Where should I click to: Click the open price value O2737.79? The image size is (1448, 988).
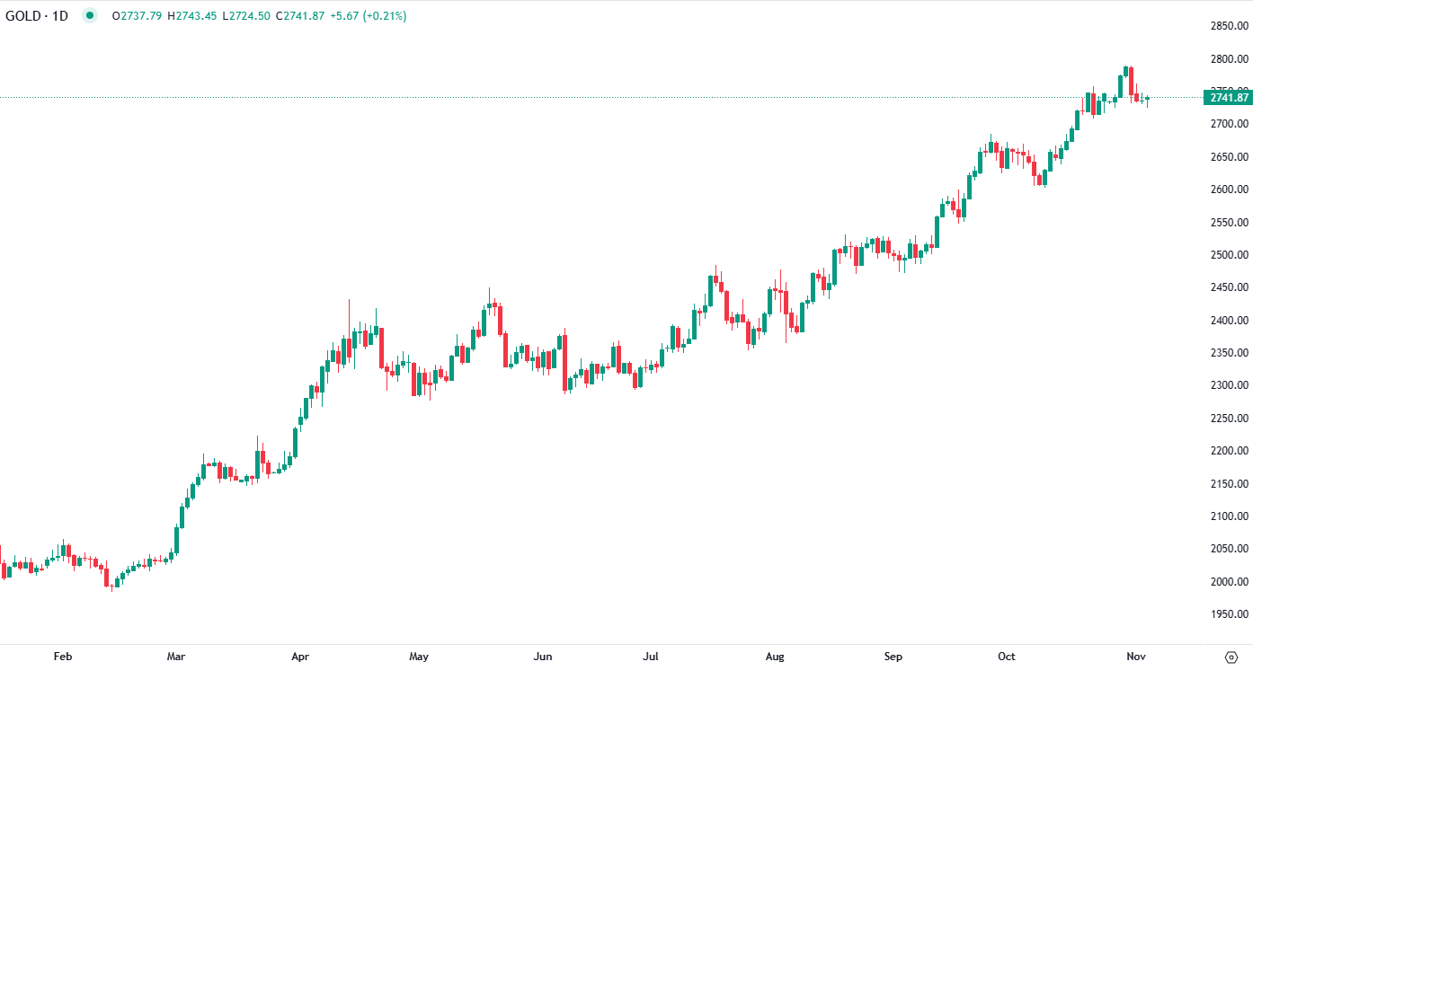click(137, 16)
